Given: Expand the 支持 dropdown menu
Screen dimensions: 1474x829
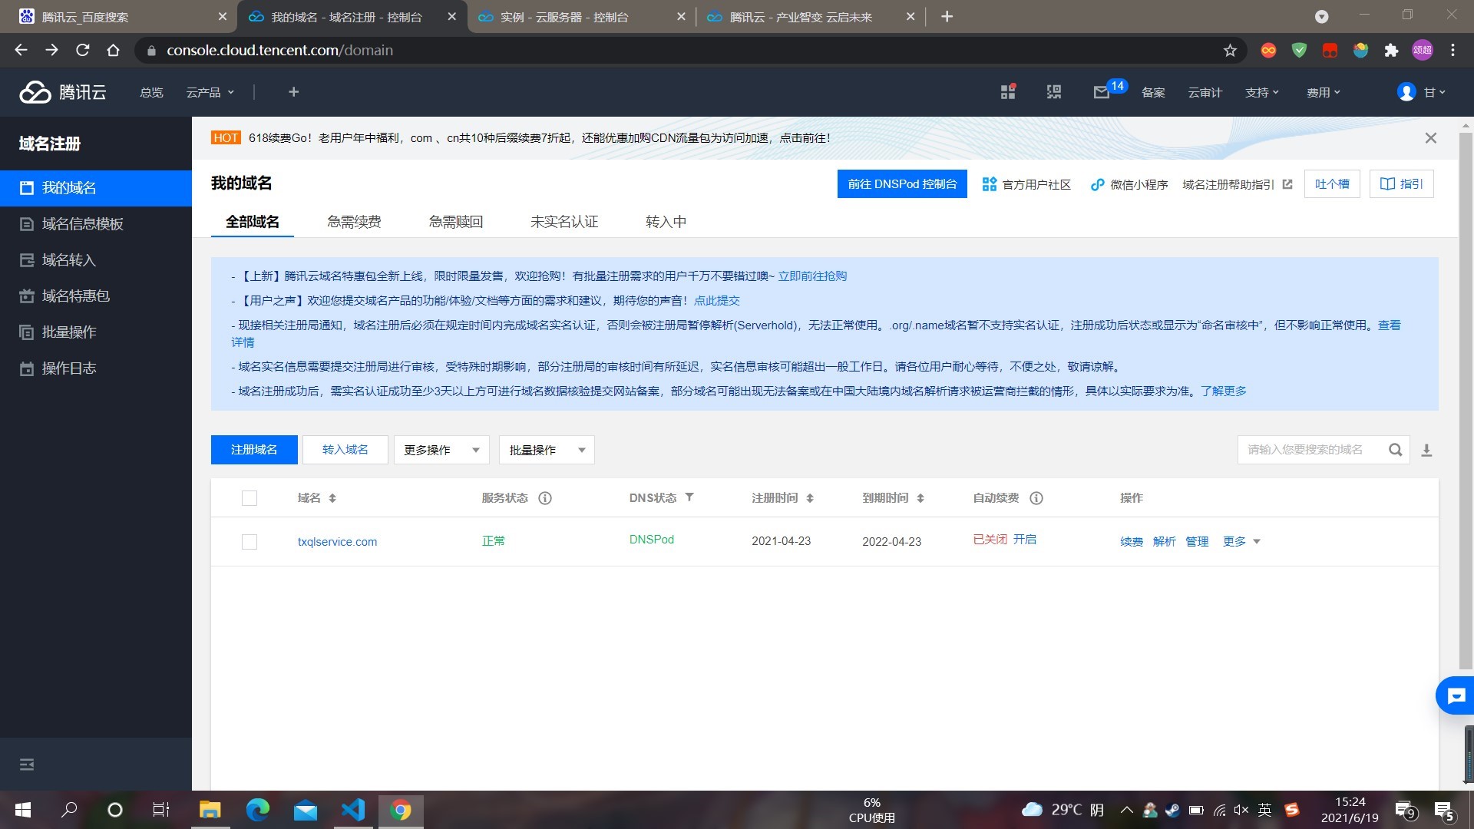Looking at the screenshot, I should coord(1262,92).
